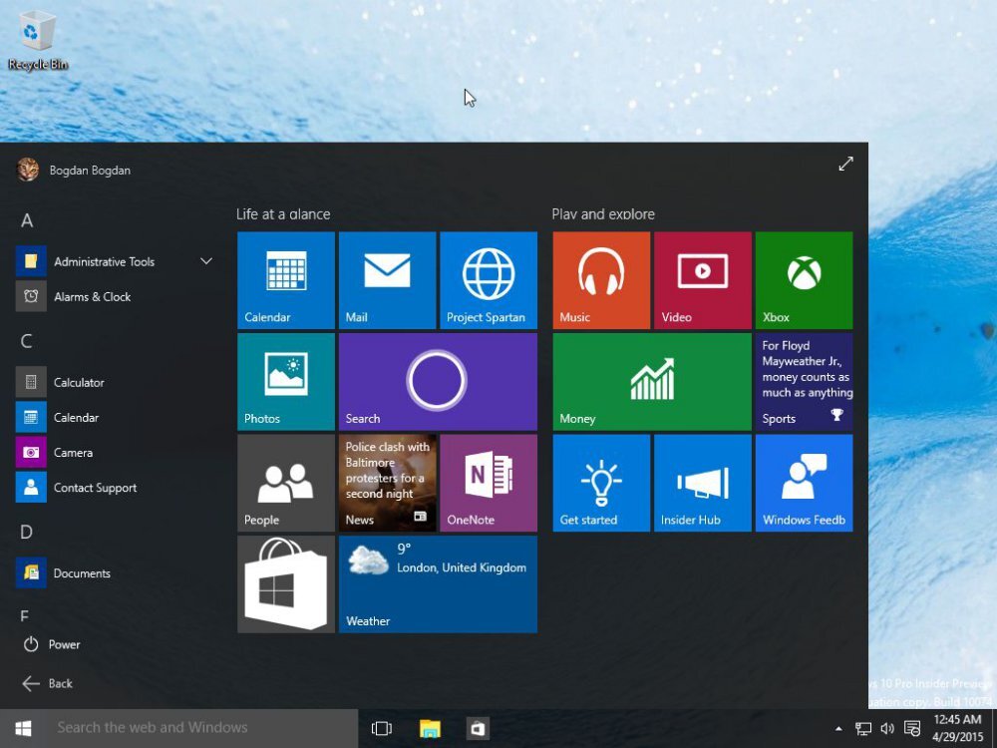Expand the Administrative Tools group
The image size is (997, 748).
tap(206, 261)
